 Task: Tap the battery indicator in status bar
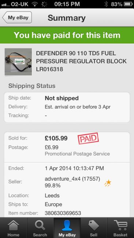coord(128,4)
